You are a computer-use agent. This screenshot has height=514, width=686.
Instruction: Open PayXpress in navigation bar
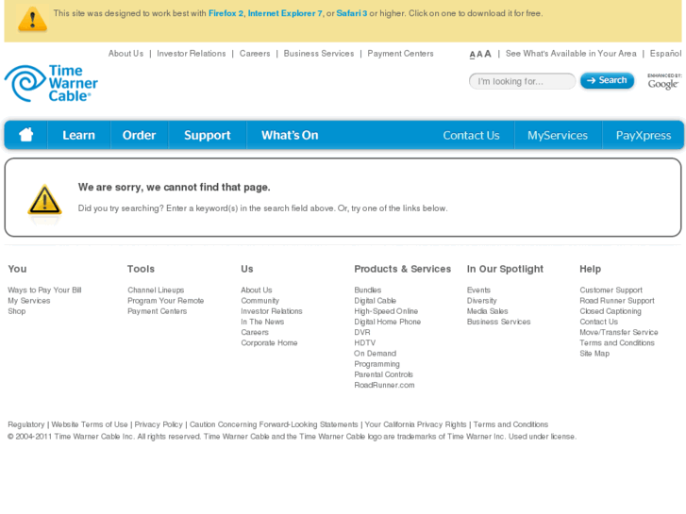pos(644,135)
